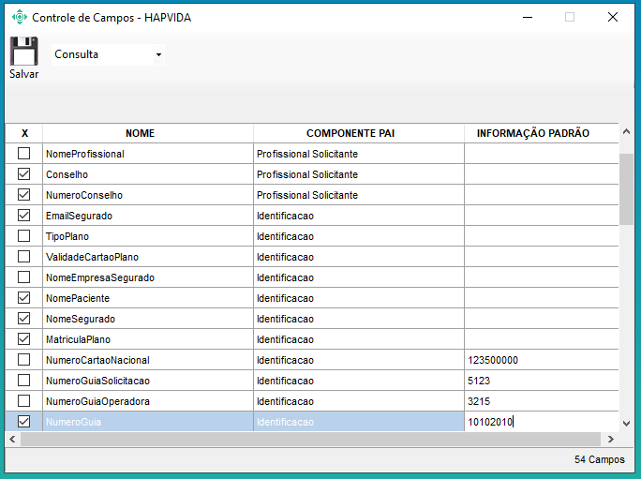Click the vertical scrollbar thumb
Screen dimensions: 641x479
click(x=626, y=187)
